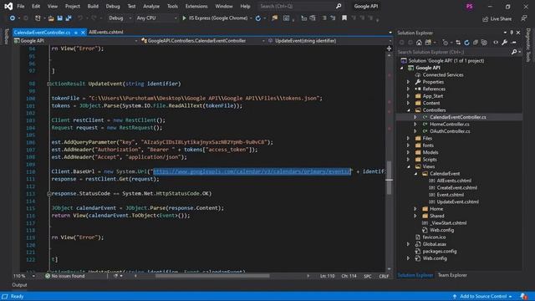
Task: Click the Live Share button
Action: [x=497, y=19]
